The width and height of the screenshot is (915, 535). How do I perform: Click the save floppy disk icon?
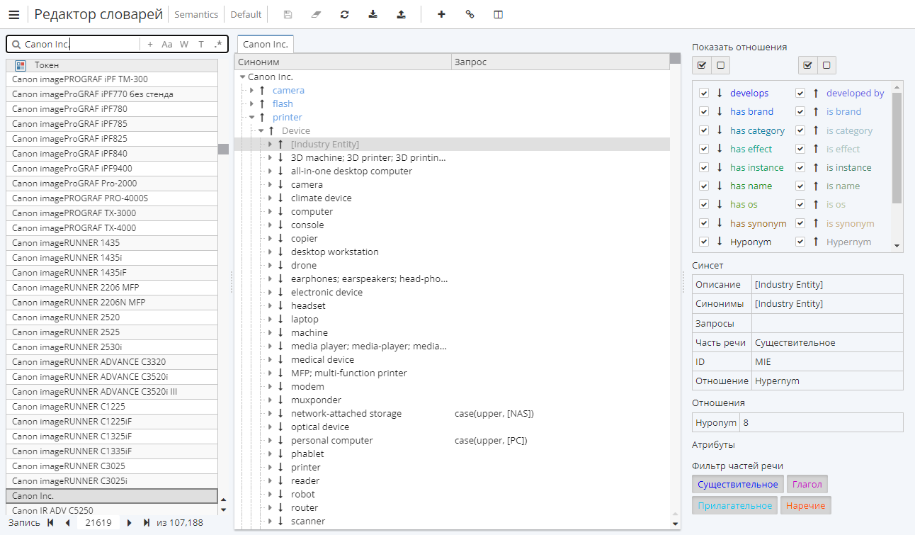tap(288, 14)
